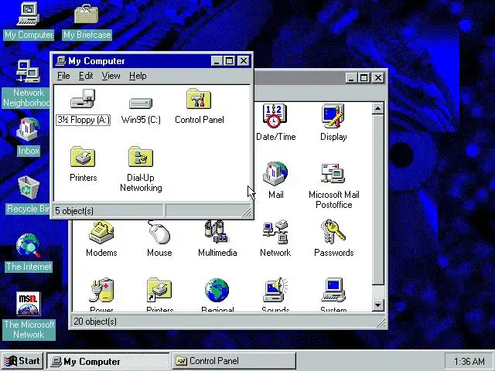Open the File menu in My Computer
Viewport: 495px width, 371px height.
pyautogui.click(x=63, y=76)
